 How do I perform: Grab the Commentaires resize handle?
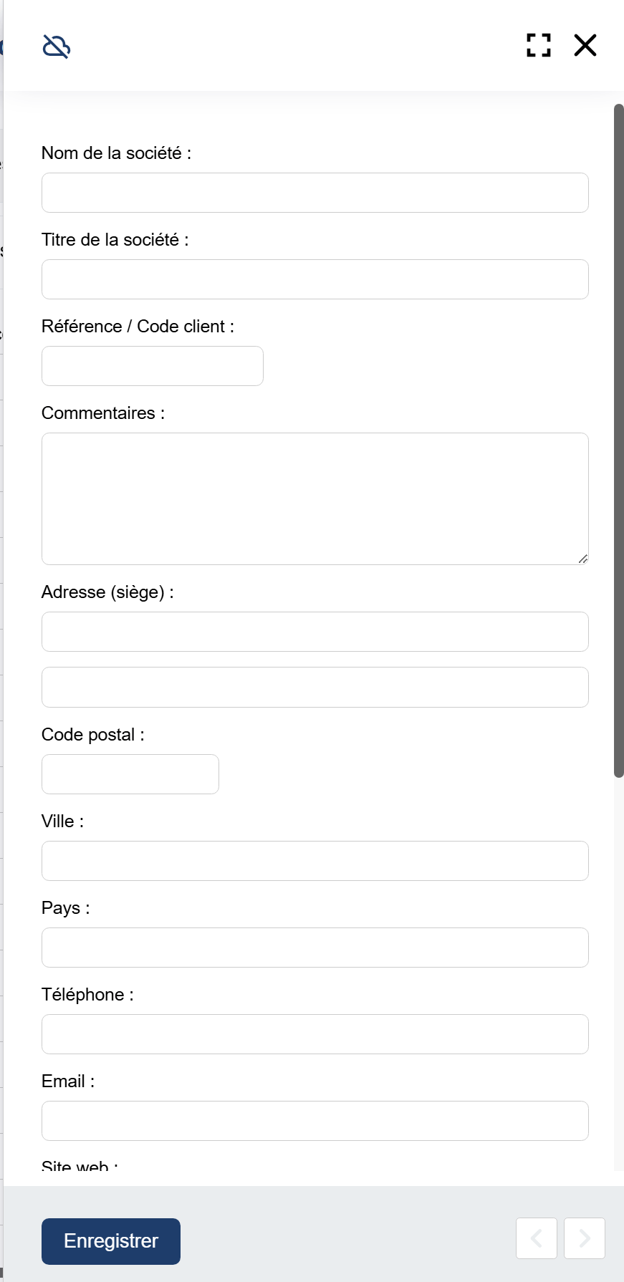583,559
